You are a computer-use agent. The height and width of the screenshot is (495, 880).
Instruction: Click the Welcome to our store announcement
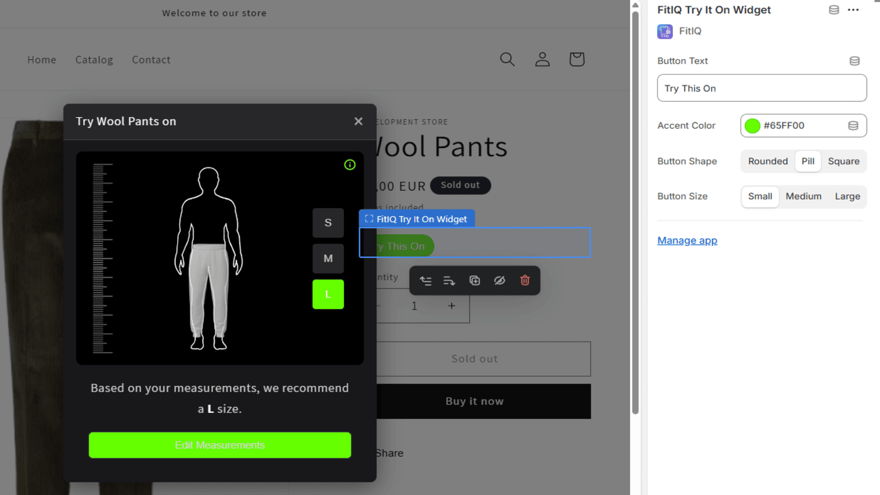pos(214,13)
